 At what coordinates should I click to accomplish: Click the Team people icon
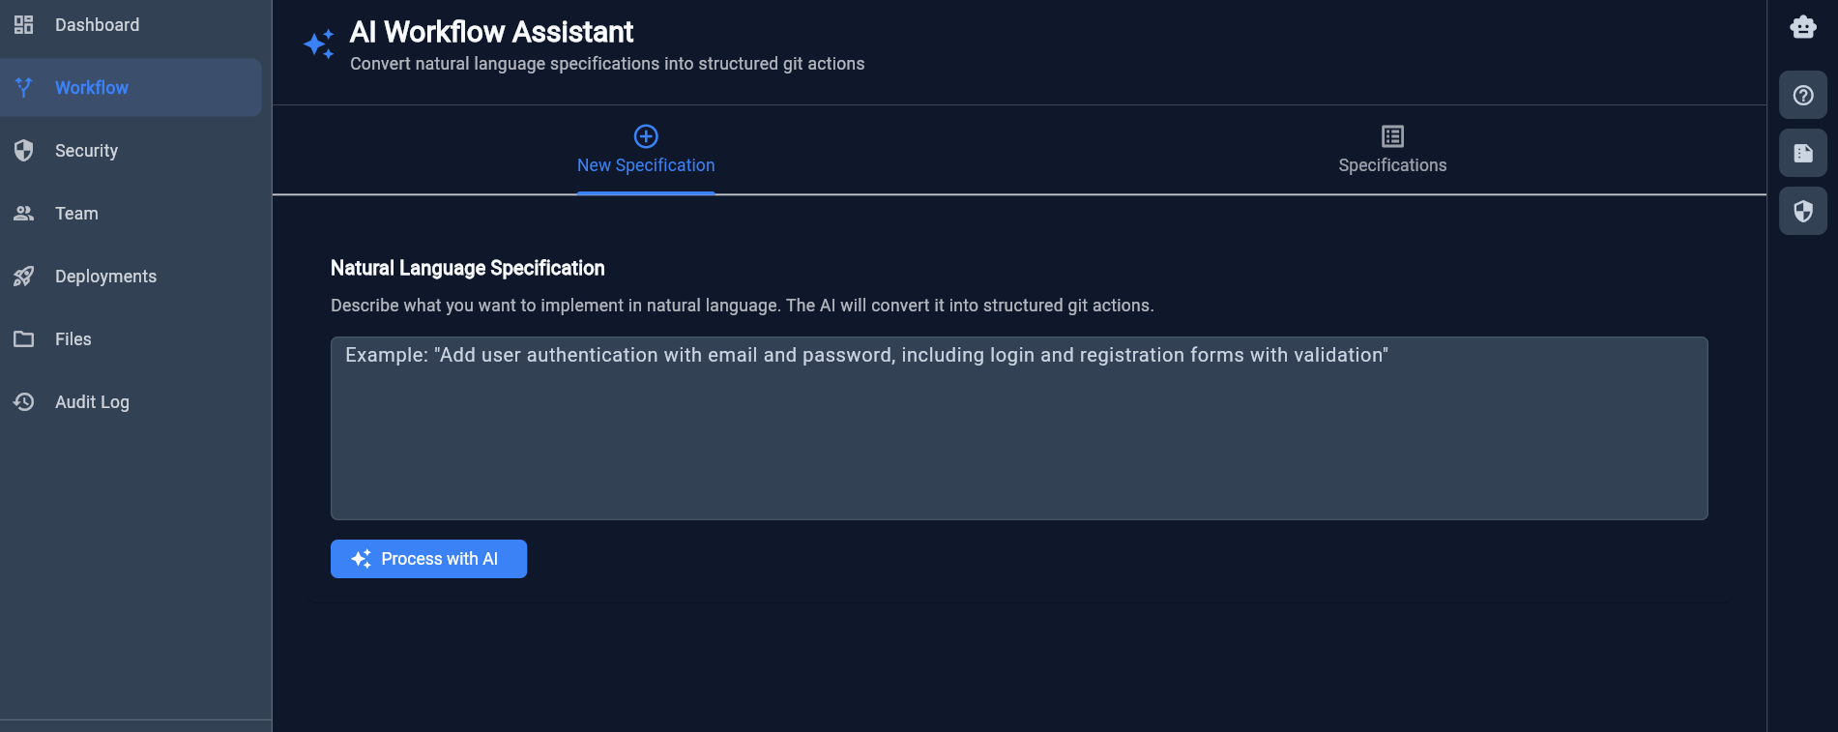click(24, 214)
